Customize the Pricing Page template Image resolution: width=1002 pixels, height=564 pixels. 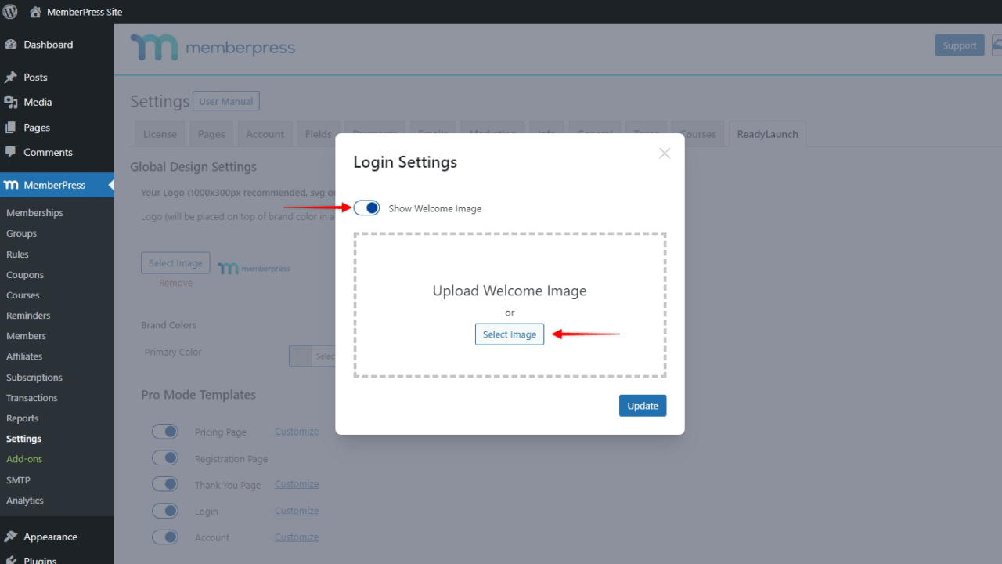click(297, 432)
